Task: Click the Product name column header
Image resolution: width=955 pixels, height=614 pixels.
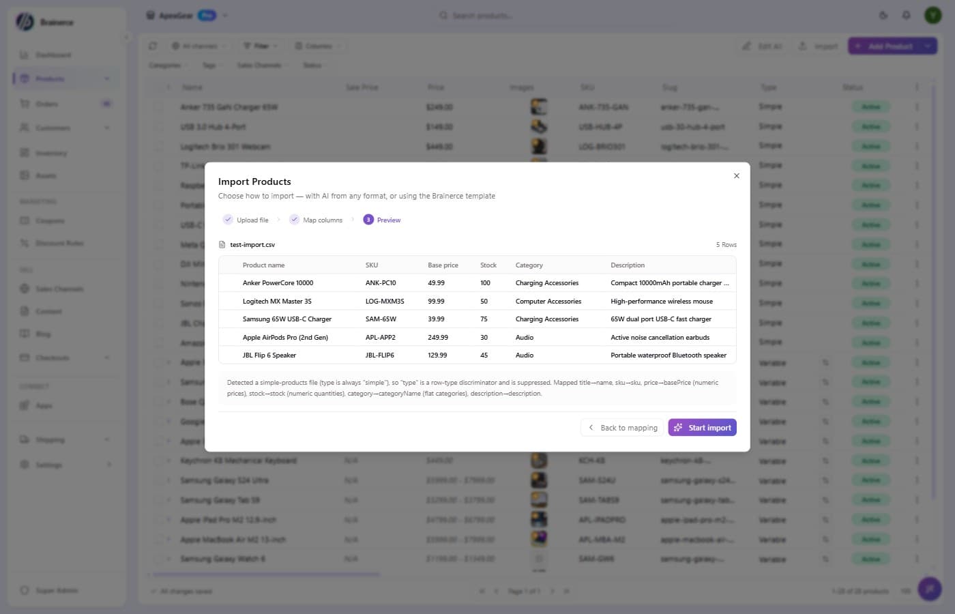Action: [x=263, y=265]
